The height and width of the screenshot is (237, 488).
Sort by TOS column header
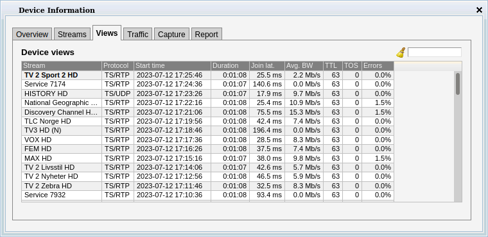(352, 66)
